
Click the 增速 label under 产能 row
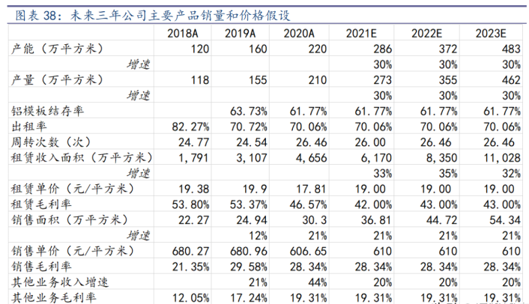click(x=139, y=64)
